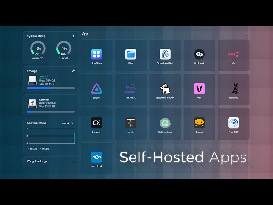Launch the Files app
This screenshot has width=273, height=205.
(131, 55)
